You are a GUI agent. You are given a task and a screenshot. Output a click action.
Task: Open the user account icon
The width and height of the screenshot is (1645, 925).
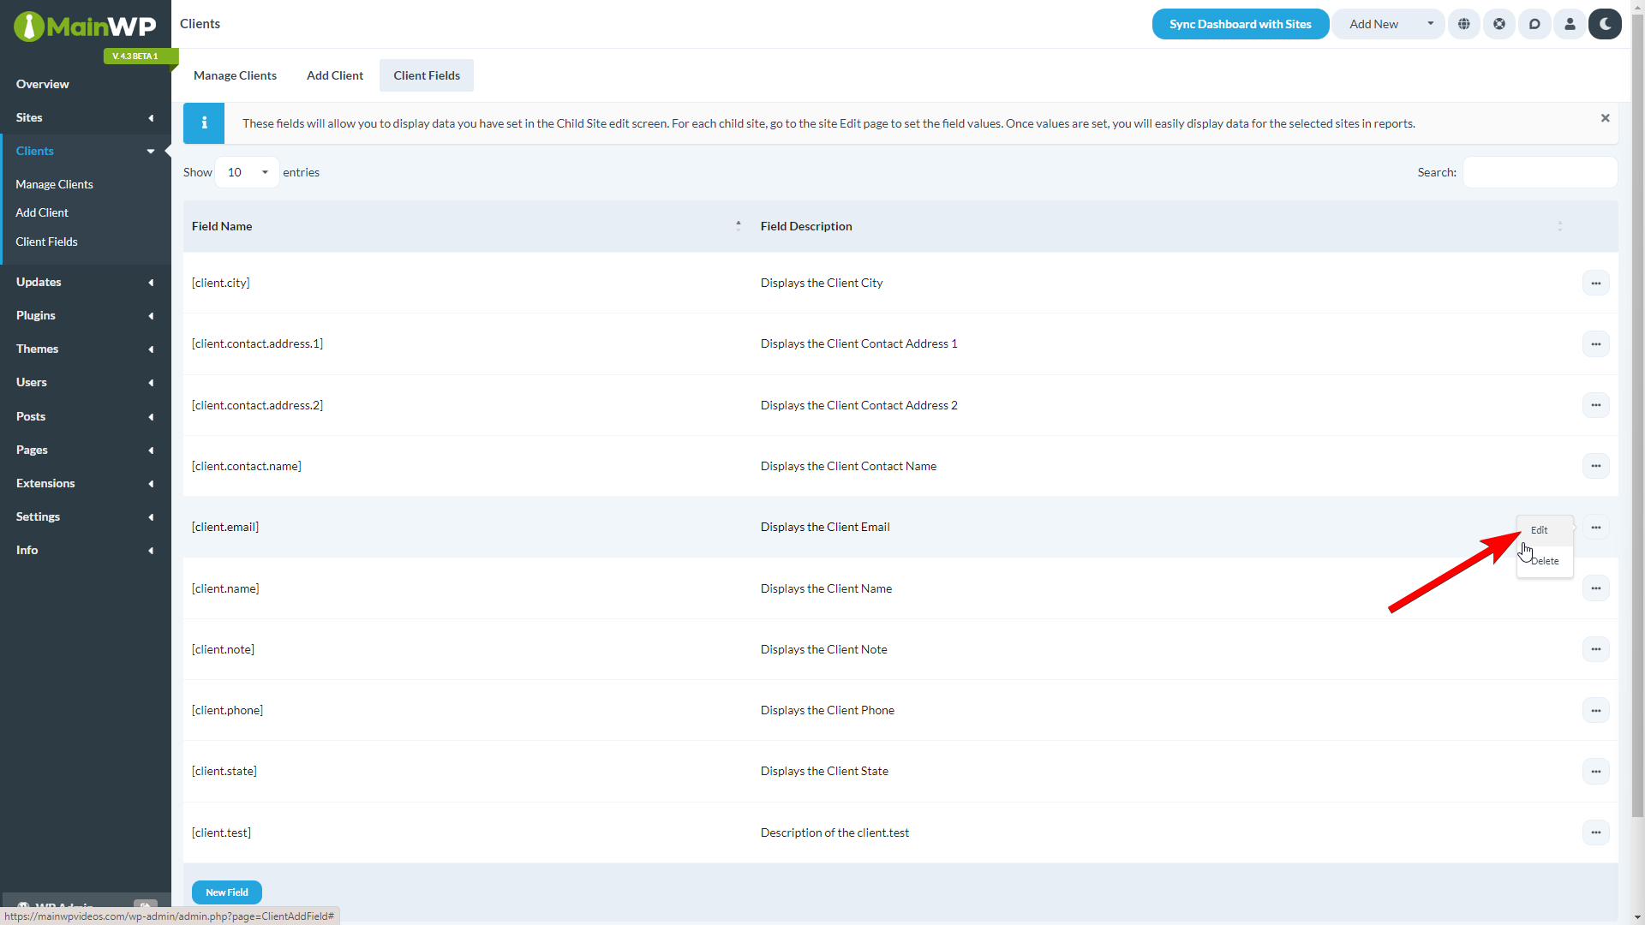[x=1570, y=24]
